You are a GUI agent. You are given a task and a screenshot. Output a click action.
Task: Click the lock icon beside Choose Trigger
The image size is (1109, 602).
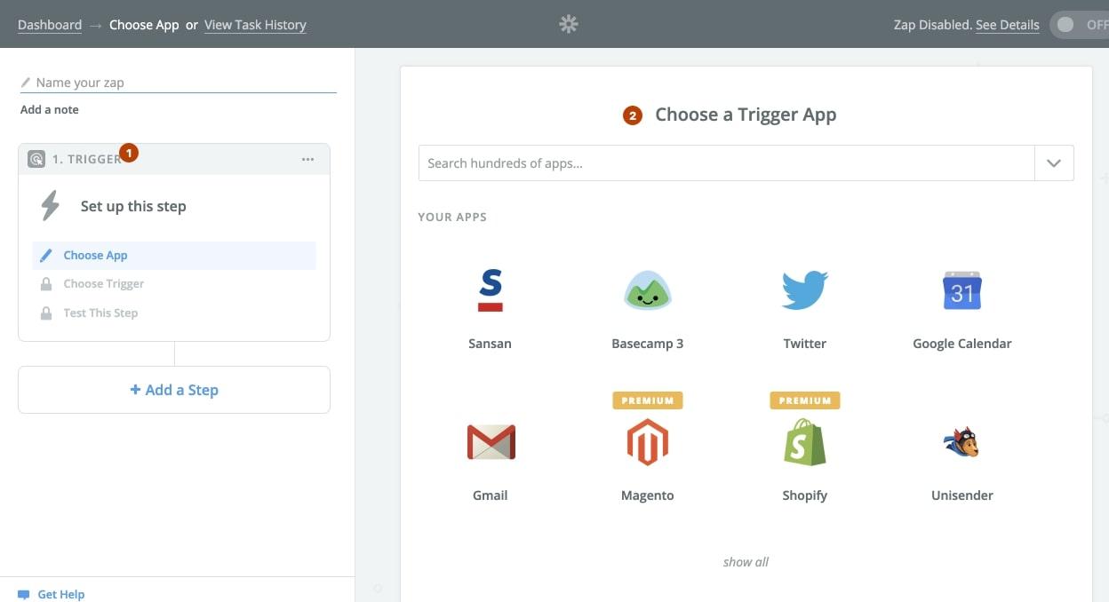(46, 284)
